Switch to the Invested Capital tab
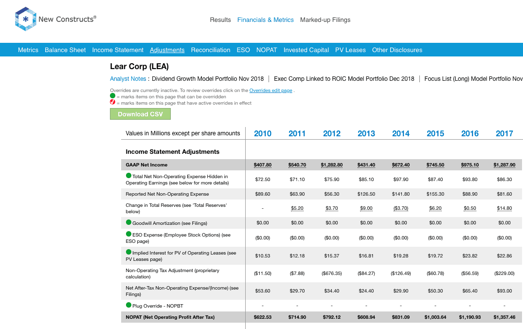523x329 pixels. pos(306,50)
